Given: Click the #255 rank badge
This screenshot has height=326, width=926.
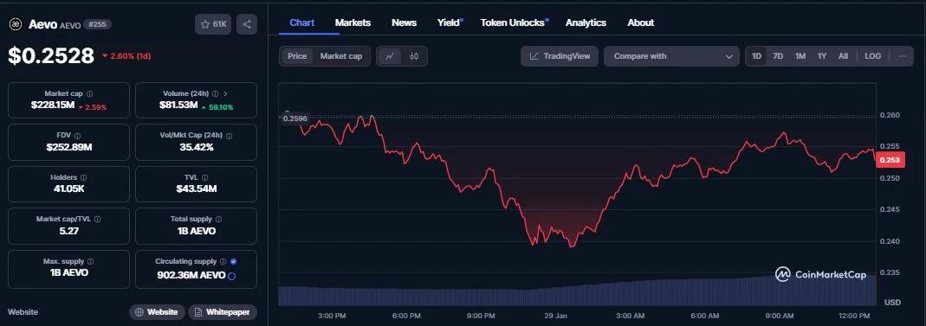Looking at the screenshot, I should coord(97,25).
